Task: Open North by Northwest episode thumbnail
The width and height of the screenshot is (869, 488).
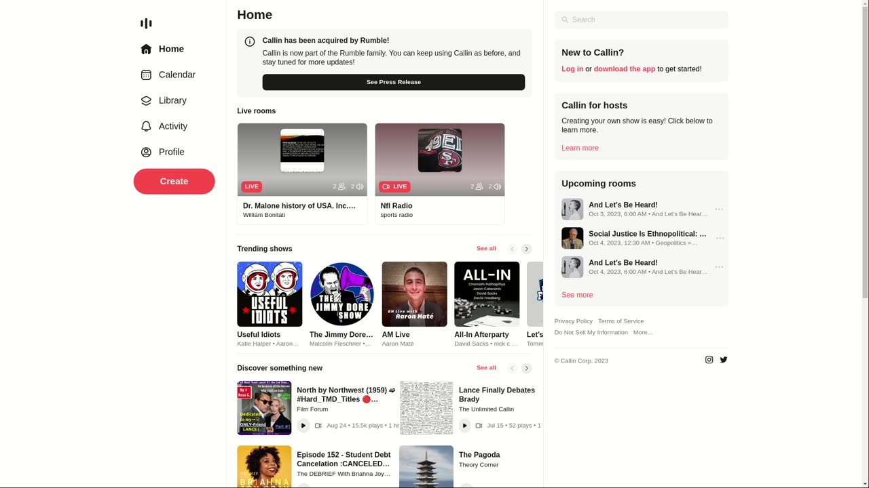Action: [x=264, y=408]
